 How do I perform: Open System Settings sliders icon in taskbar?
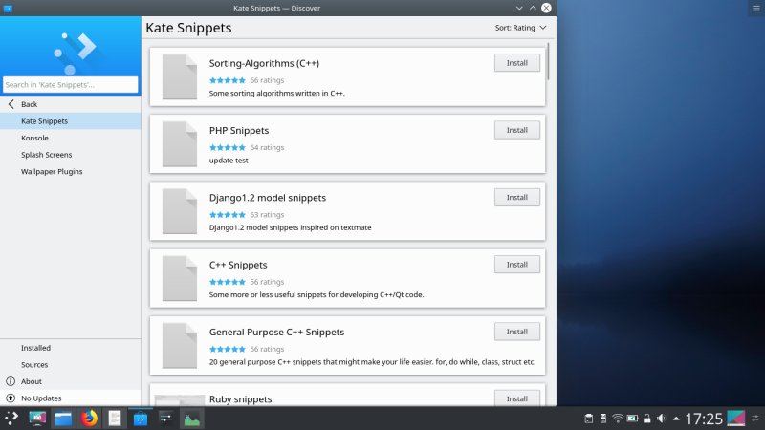click(165, 418)
